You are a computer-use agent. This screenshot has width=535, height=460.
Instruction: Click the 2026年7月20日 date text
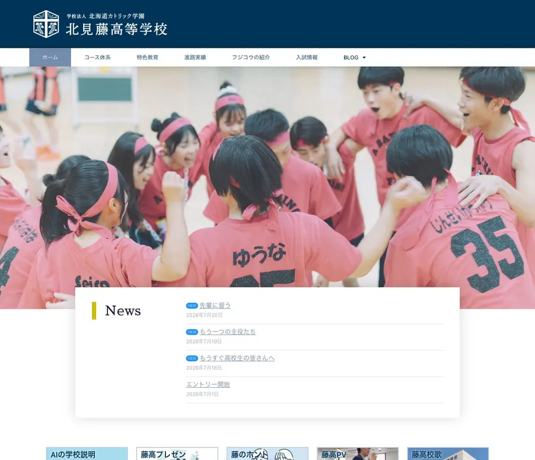[204, 315]
